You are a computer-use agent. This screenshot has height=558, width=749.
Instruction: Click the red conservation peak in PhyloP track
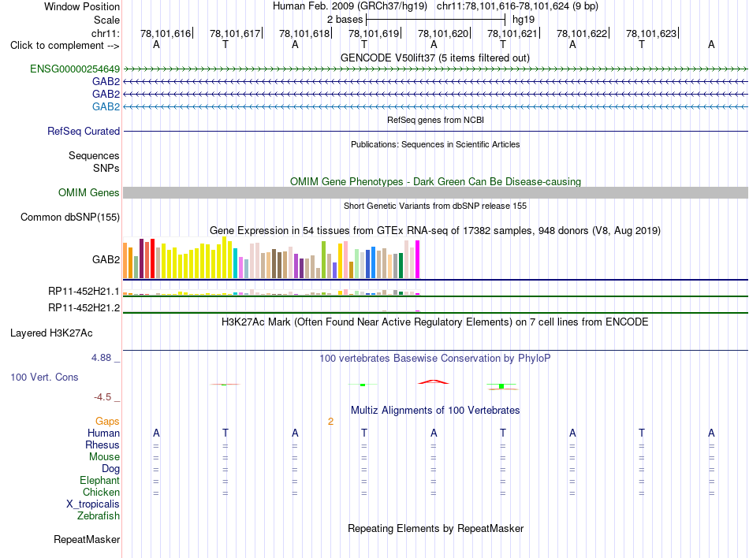pyautogui.click(x=434, y=382)
